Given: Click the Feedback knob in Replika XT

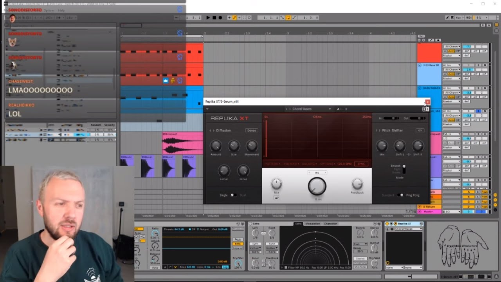Looking at the screenshot, I should [357, 184].
